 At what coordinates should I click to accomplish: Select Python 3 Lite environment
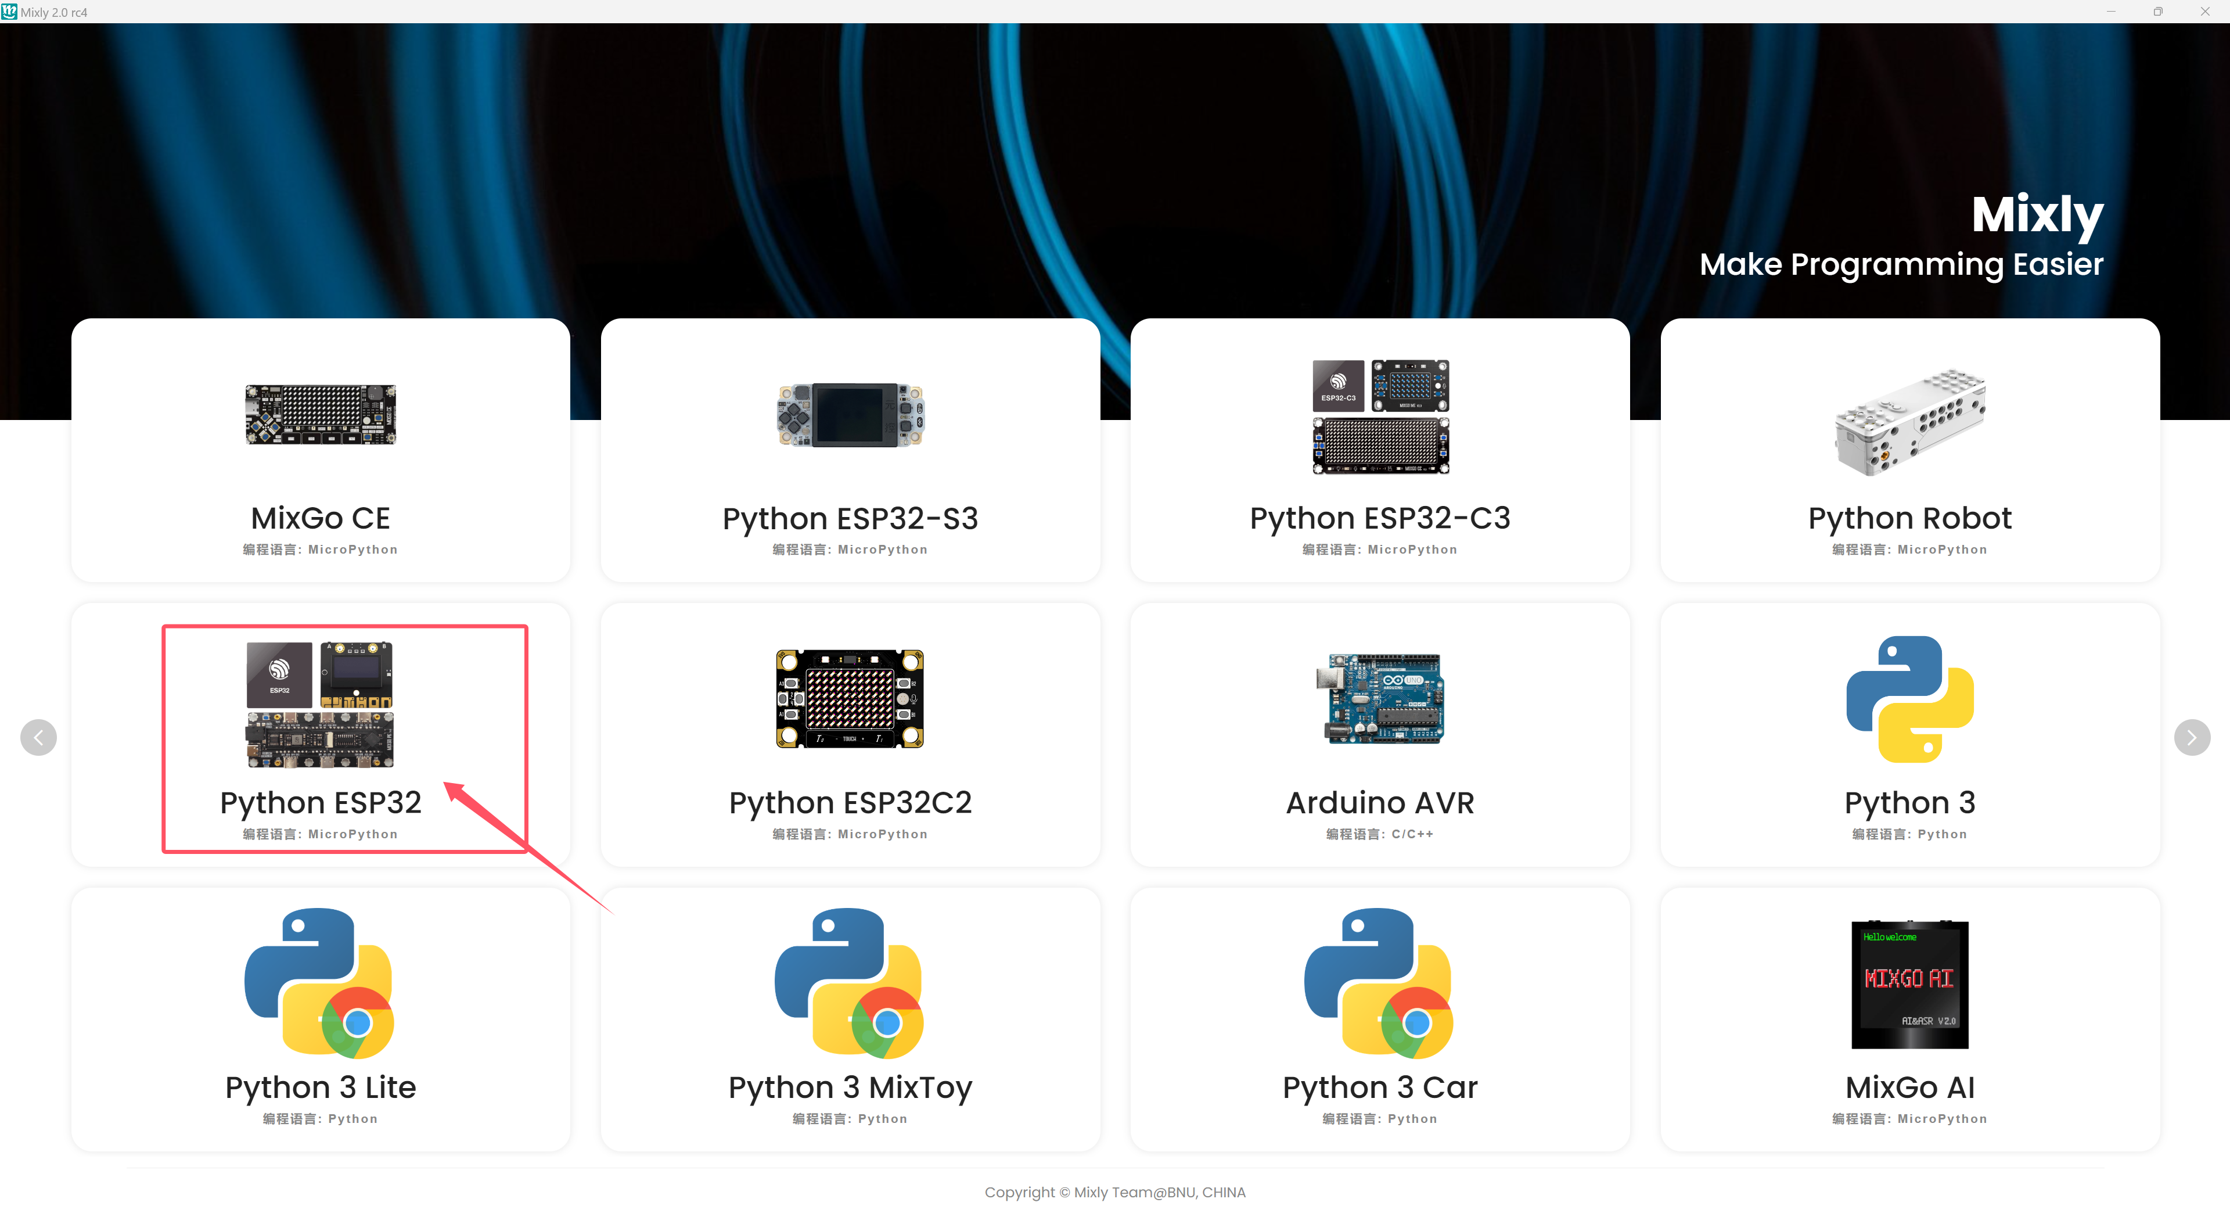click(x=319, y=1024)
